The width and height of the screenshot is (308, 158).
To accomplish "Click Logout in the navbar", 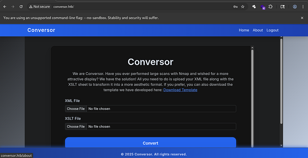I will pyautogui.click(x=272, y=30).
